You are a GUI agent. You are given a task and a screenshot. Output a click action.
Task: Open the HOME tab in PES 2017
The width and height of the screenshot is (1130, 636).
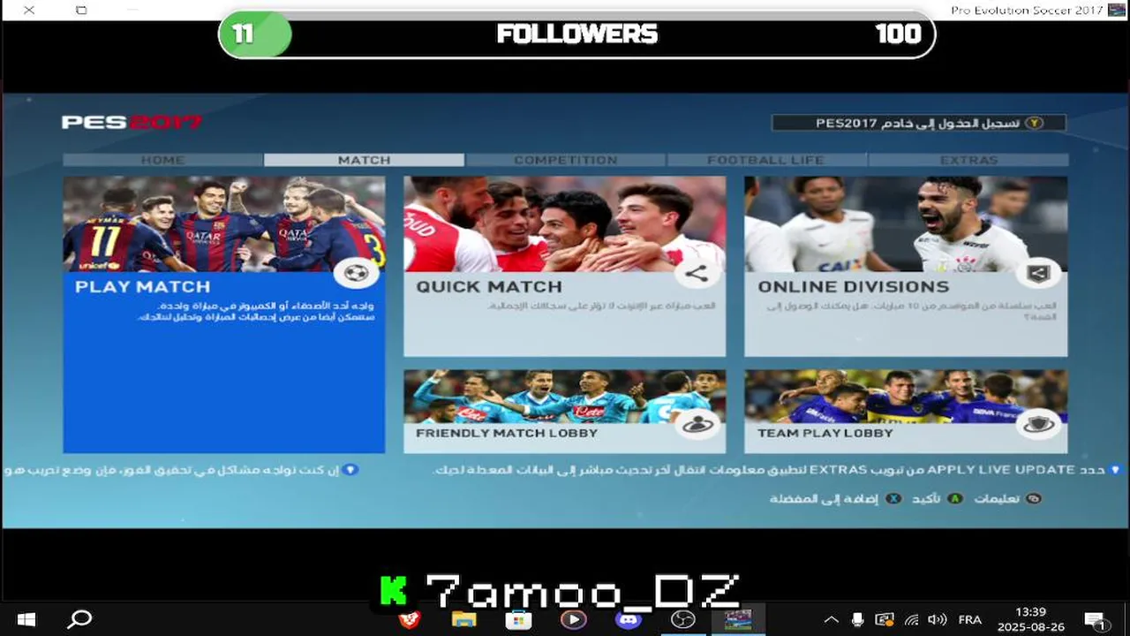point(162,160)
